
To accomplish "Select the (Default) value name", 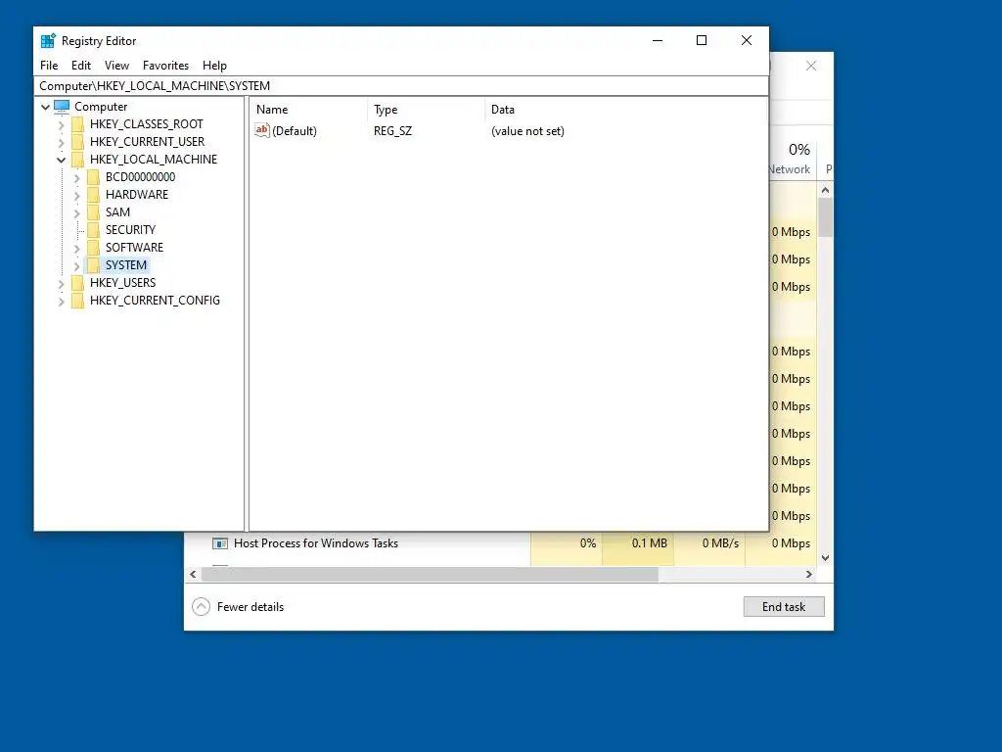I will click(295, 131).
